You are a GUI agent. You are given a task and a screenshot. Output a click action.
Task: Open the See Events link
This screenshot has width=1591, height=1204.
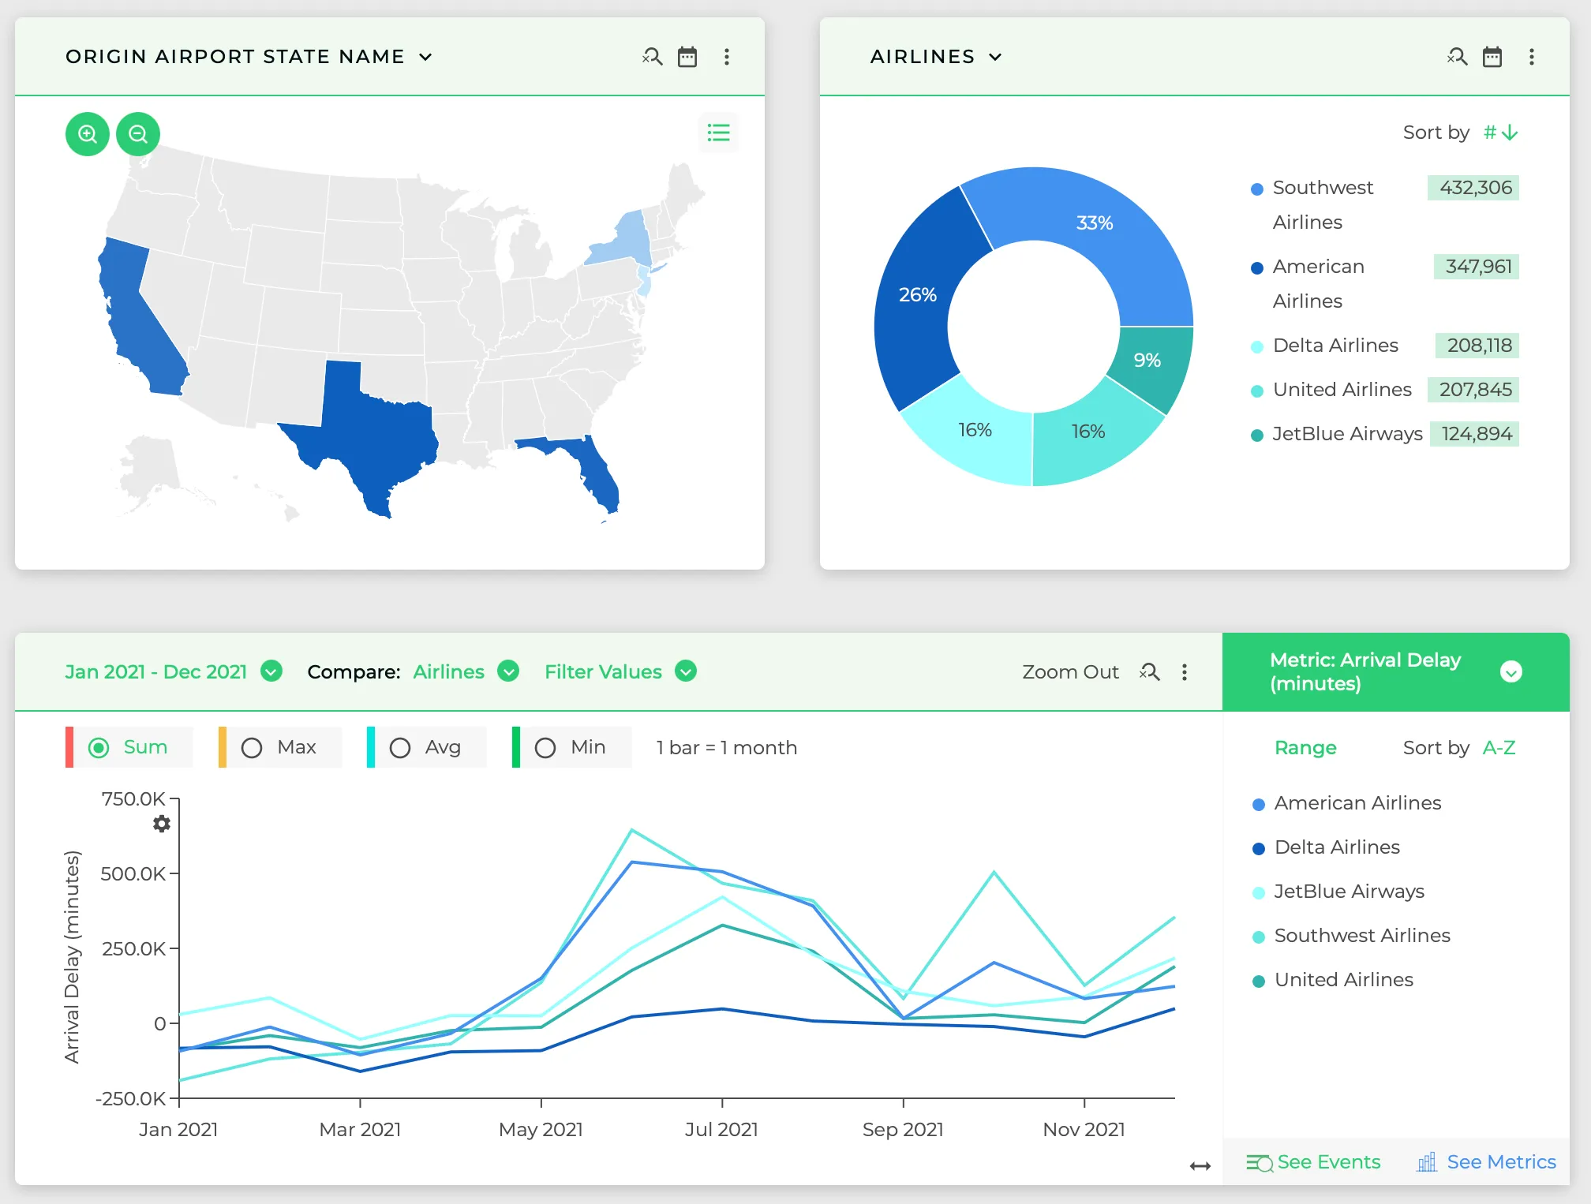pos(1329,1162)
